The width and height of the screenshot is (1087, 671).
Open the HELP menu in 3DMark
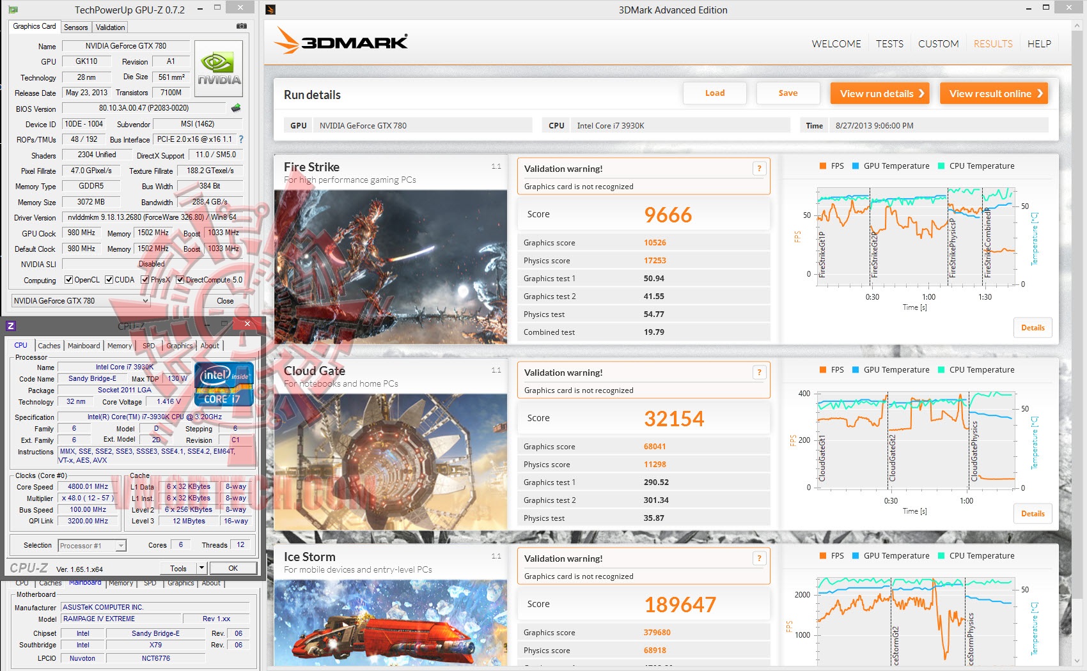[x=1039, y=44]
